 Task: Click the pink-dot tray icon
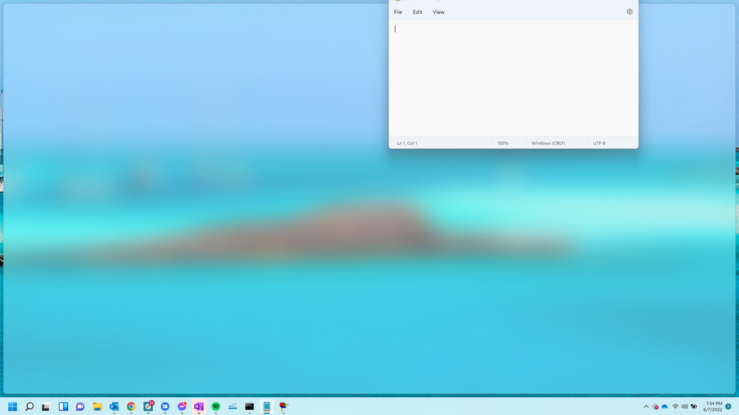655,407
